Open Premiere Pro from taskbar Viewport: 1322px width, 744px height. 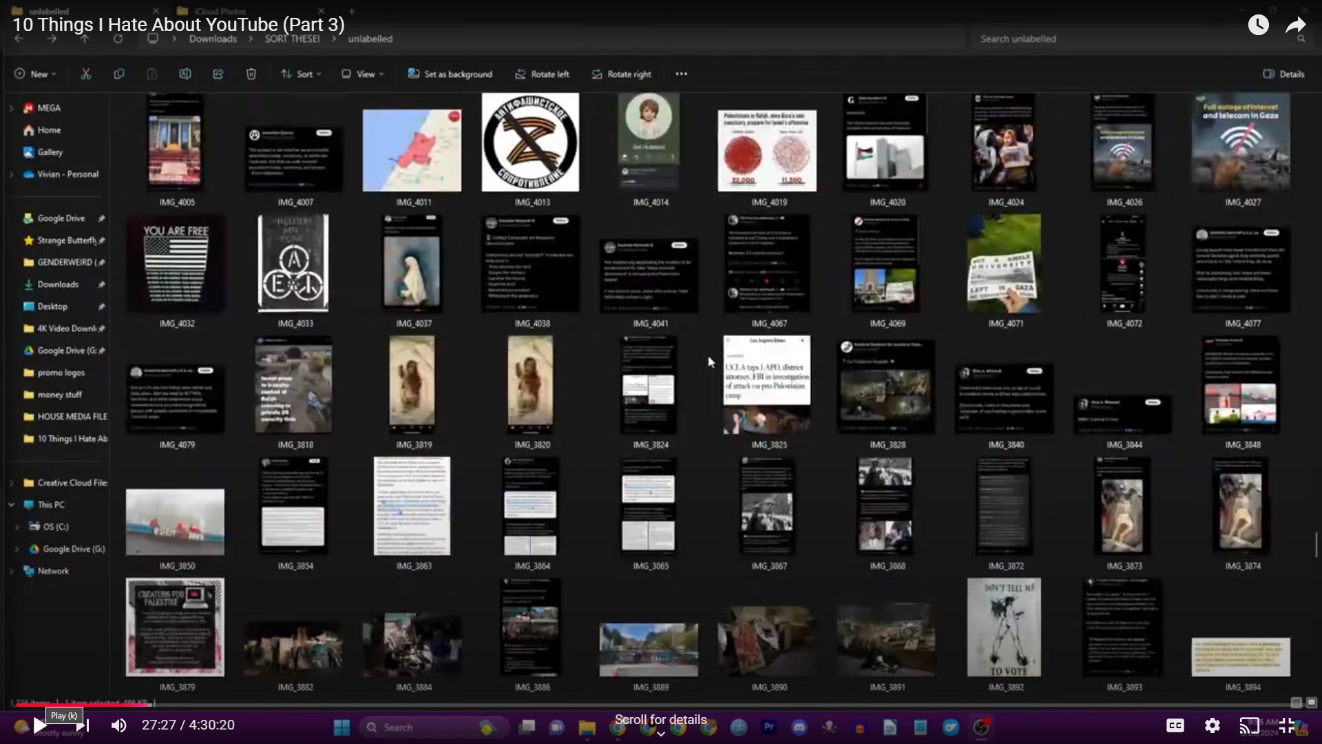pyautogui.click(x=769, y=727)
